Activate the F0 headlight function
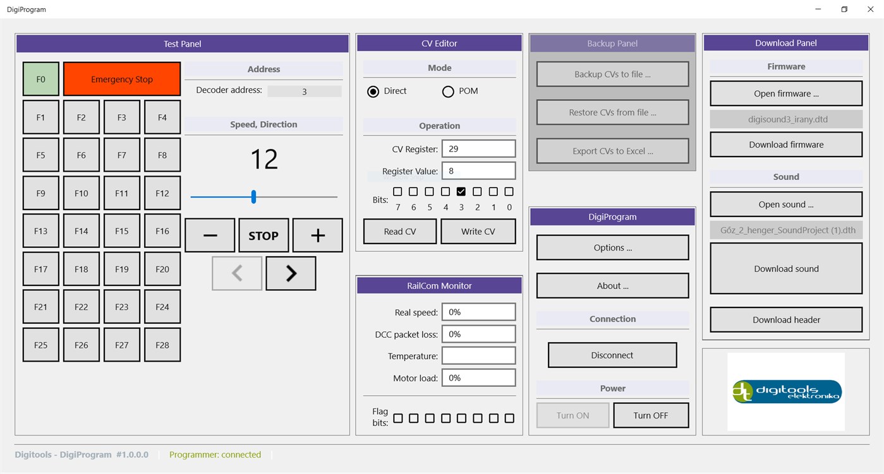The height and width of the screenshot is (474, 884). tap(40, 78)
